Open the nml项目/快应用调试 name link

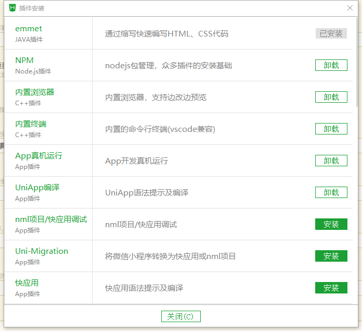point(51,219)
